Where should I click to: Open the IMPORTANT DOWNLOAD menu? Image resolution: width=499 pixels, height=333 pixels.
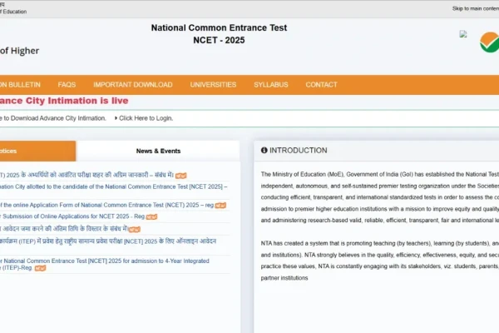pyautogui.click(x=133, y=85)
